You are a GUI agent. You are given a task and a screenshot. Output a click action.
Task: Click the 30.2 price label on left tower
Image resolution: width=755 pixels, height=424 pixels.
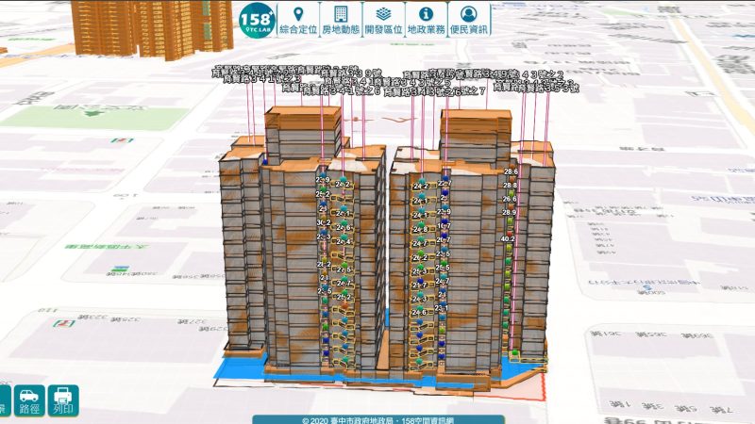pos(324,222)
